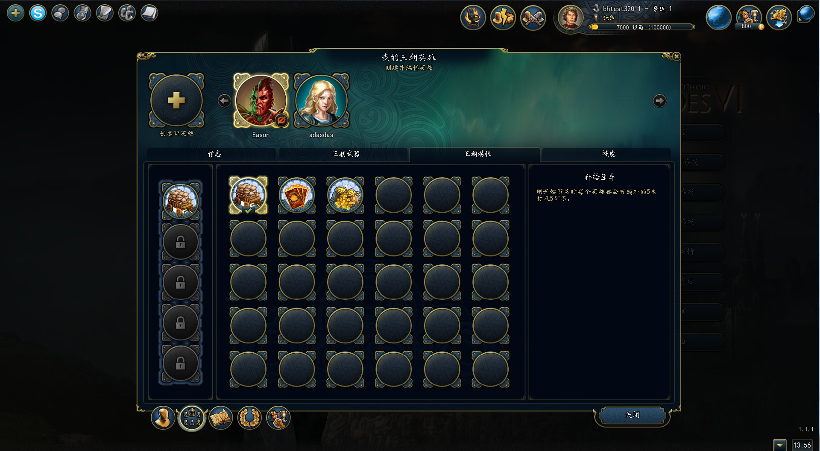Click the experience progress bar

642,27
